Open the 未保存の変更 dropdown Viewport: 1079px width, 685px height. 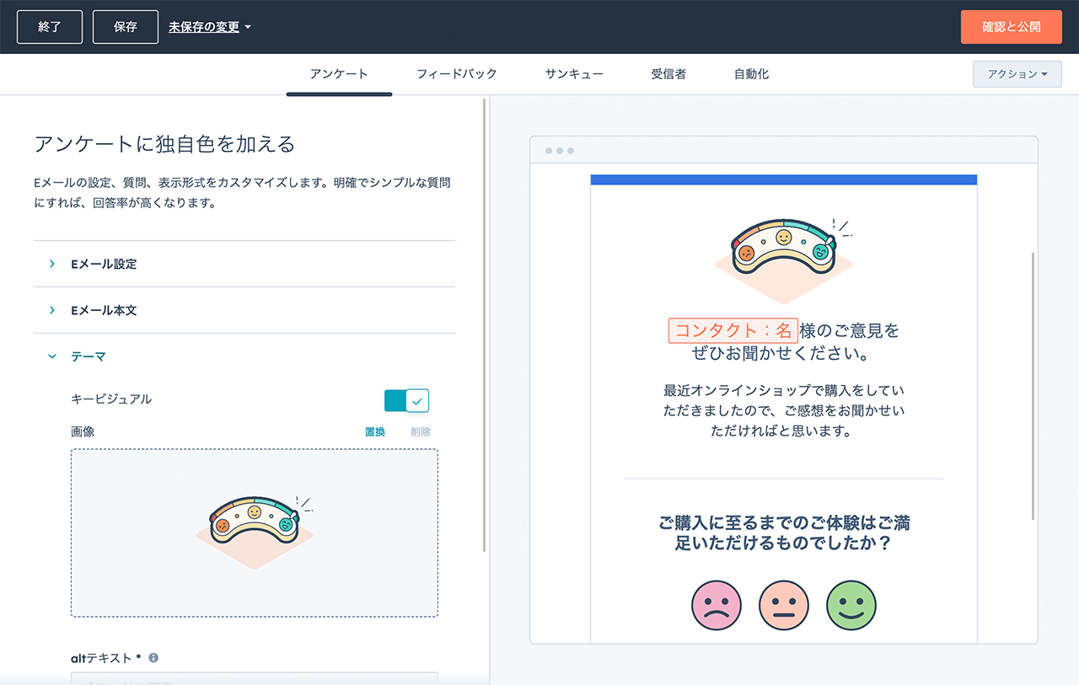pyautogui.click(x=210, y=27)
